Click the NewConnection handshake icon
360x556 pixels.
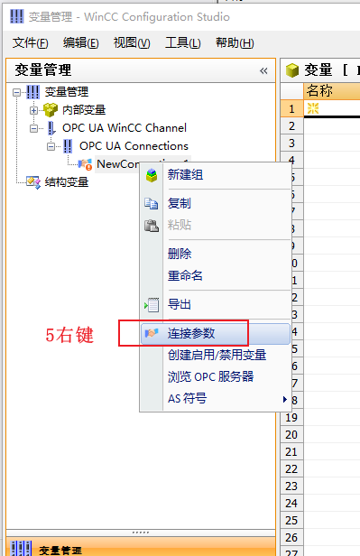coord(85,164)
